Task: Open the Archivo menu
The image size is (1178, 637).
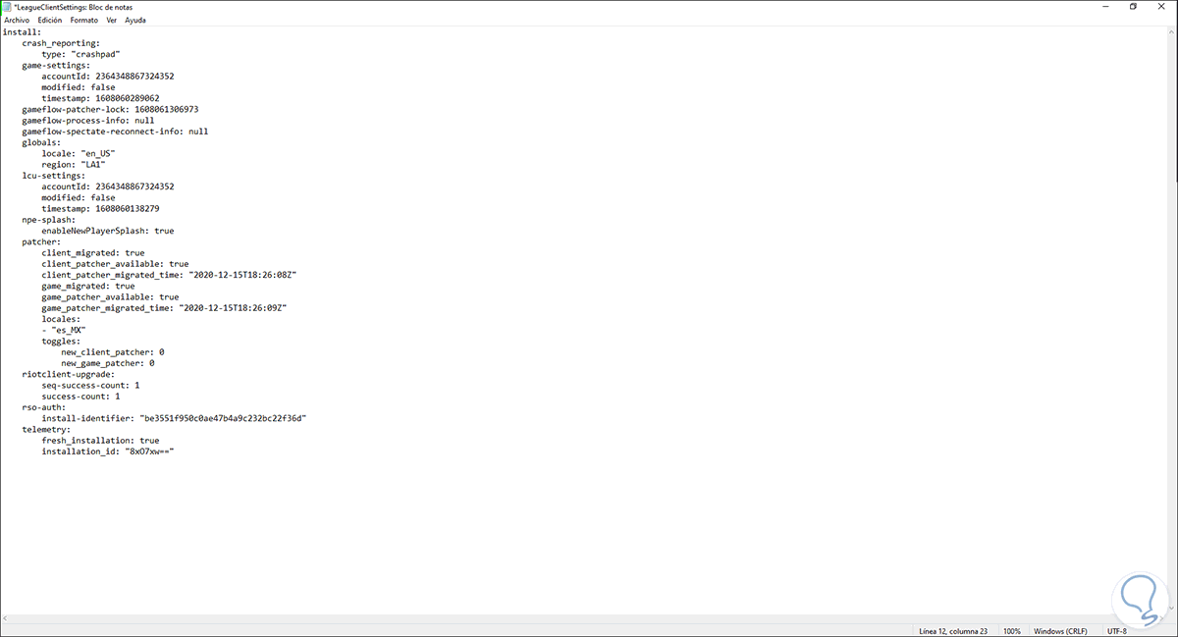Action: [x=17, y=20]
